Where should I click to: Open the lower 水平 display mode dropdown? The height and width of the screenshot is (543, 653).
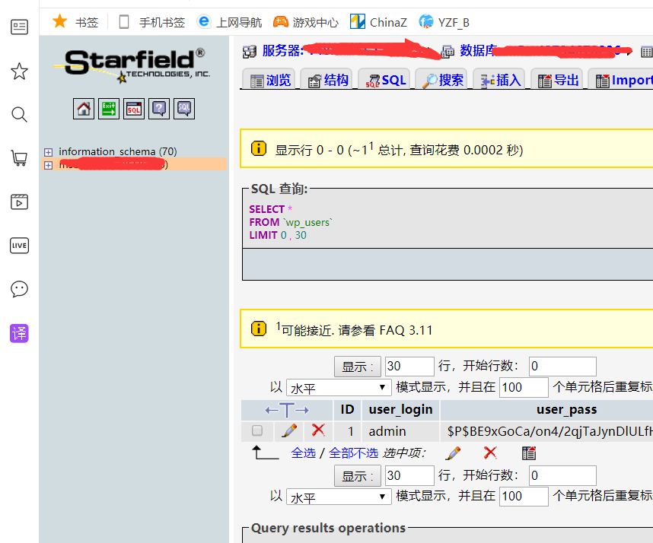point(339,497)
